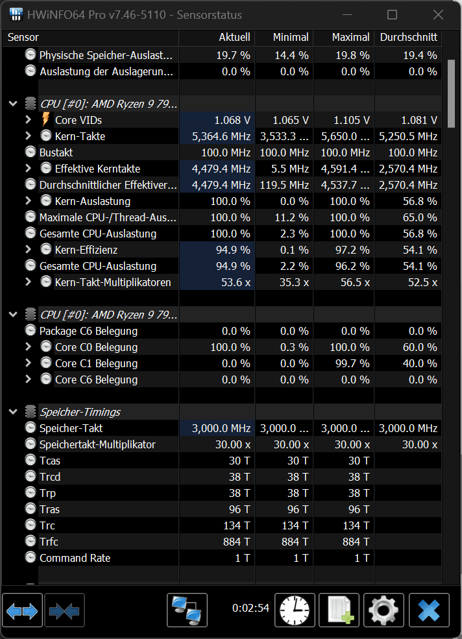Click the Aktuell column header
Screen dimensions: 462x639
point(234,38)
